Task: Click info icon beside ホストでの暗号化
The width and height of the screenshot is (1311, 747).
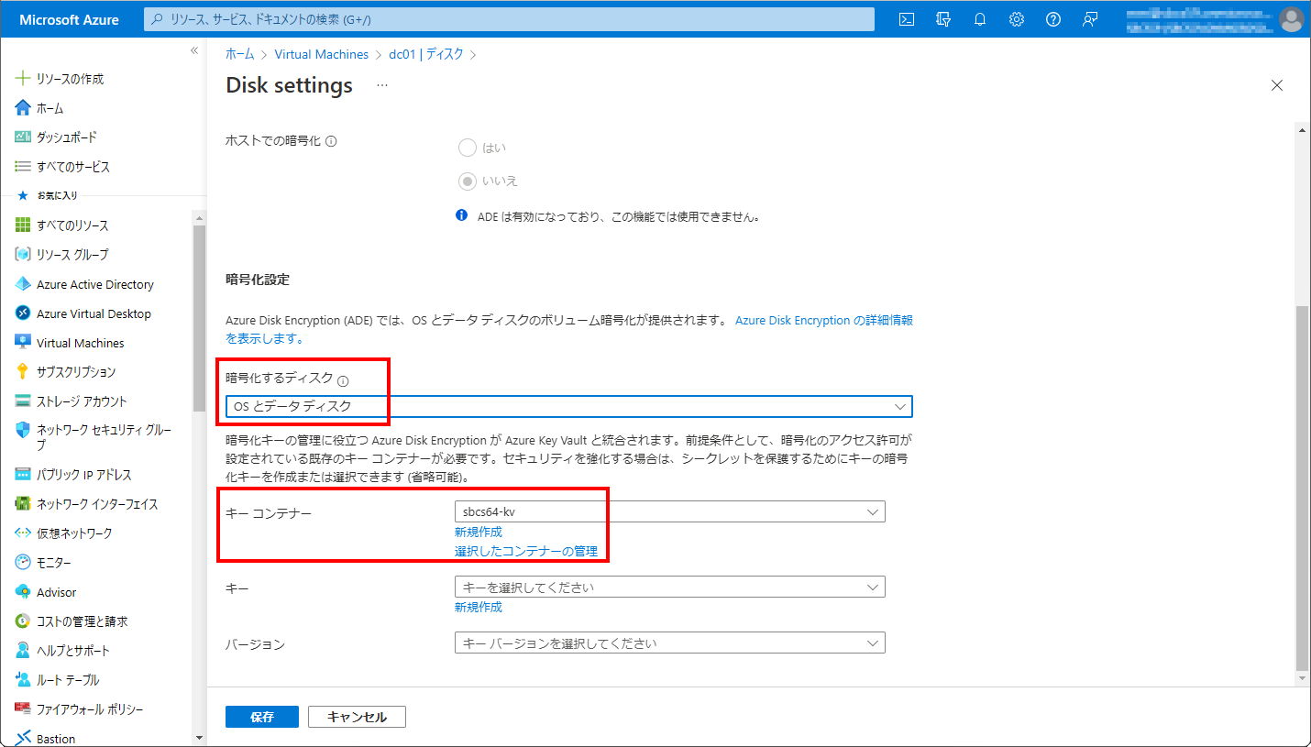Action: (331, 142)
